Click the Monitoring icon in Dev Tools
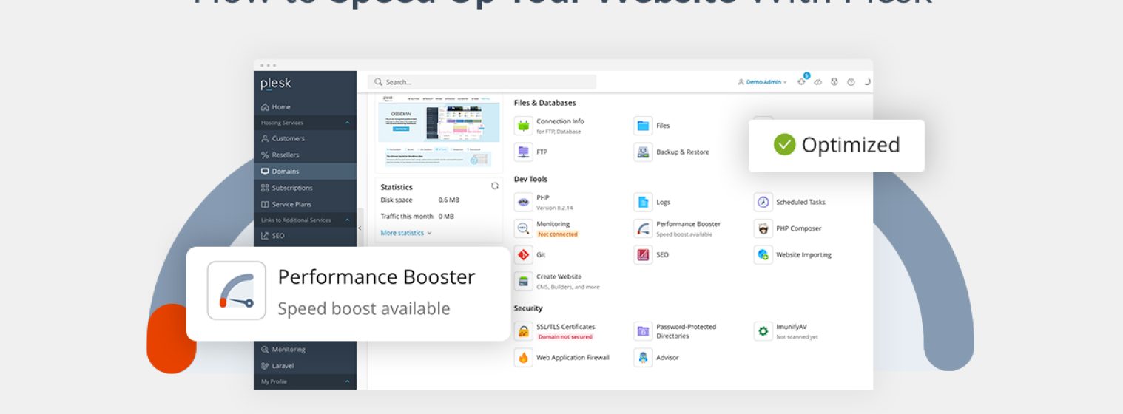 [524, 228]
